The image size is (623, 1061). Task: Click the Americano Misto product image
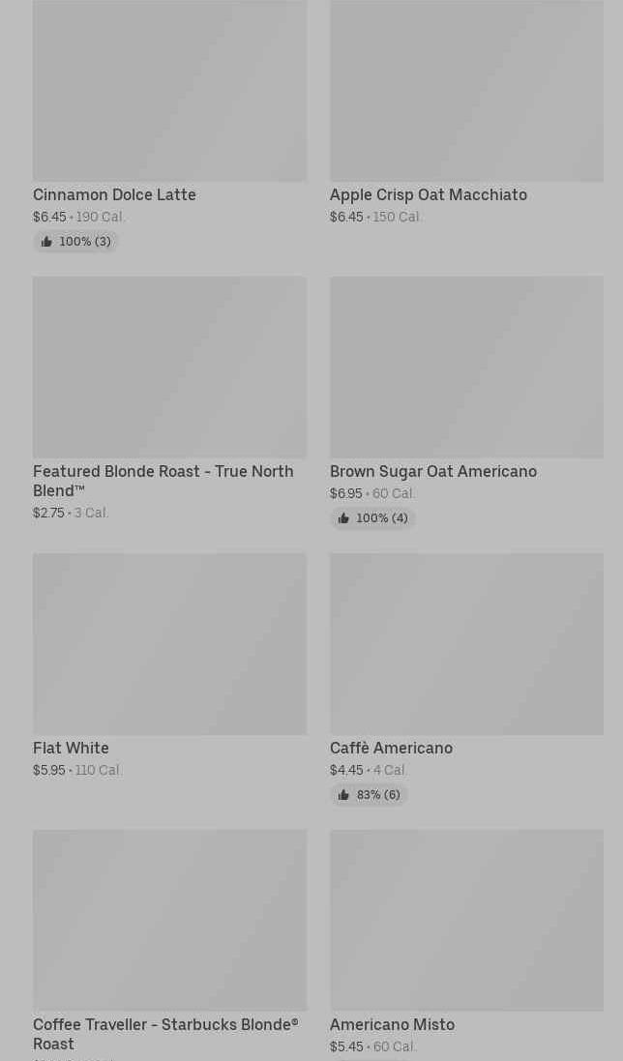466,921
